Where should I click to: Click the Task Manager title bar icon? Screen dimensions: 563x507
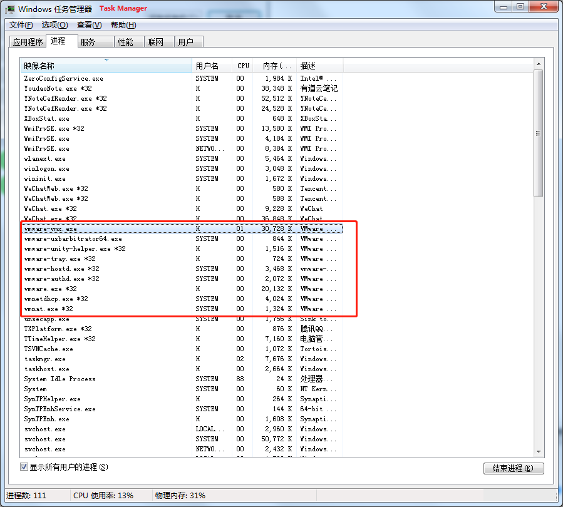click(9, 9)
